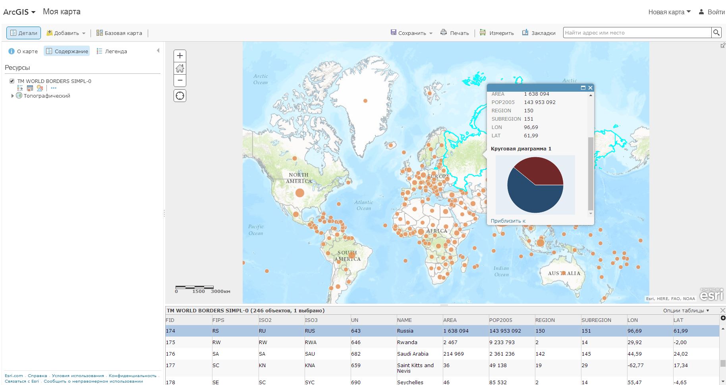This screenshot has width=726, height=385.
Task: Open the Новая карта dropdown
Action: pos(669,12)
